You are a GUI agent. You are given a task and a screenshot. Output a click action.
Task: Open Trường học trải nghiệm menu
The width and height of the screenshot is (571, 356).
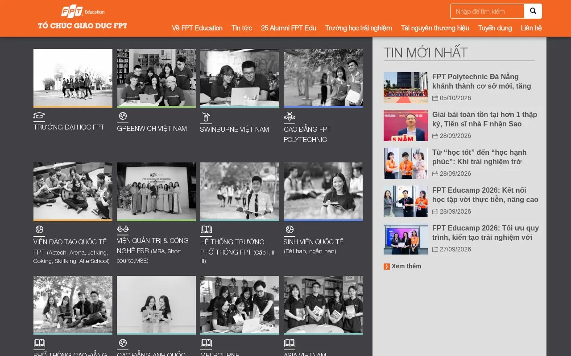click(x=359, y=28)
